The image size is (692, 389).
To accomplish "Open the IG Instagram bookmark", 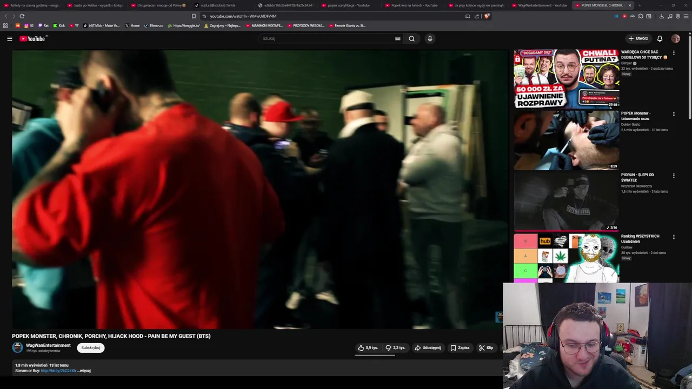I will (x=28, y=25).
